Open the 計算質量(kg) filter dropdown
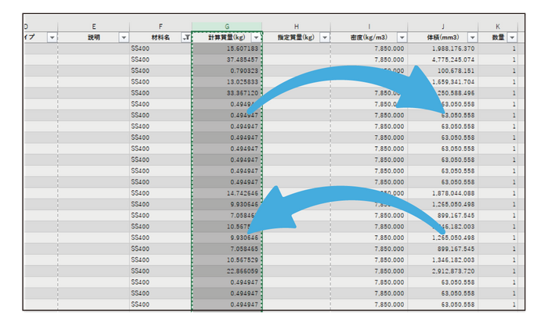548x326 pixels. 256,38
